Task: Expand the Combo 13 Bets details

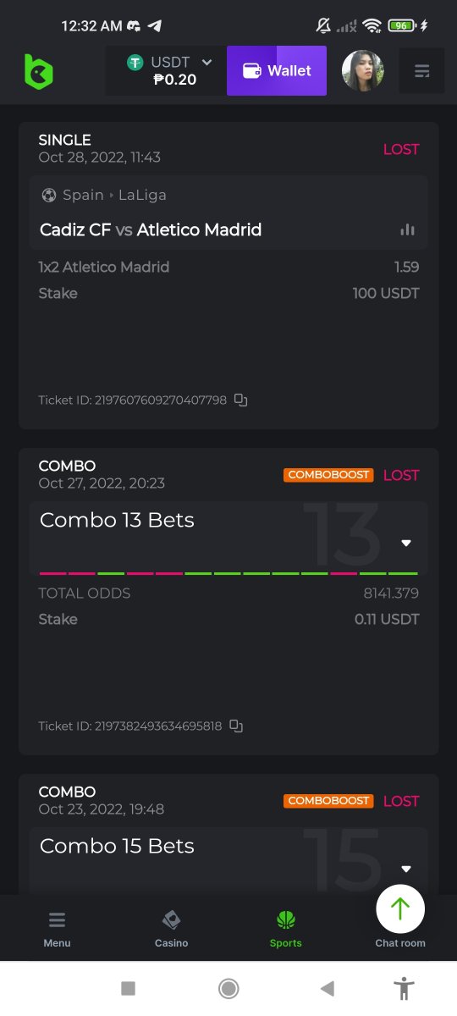Action: coord(406,543)
